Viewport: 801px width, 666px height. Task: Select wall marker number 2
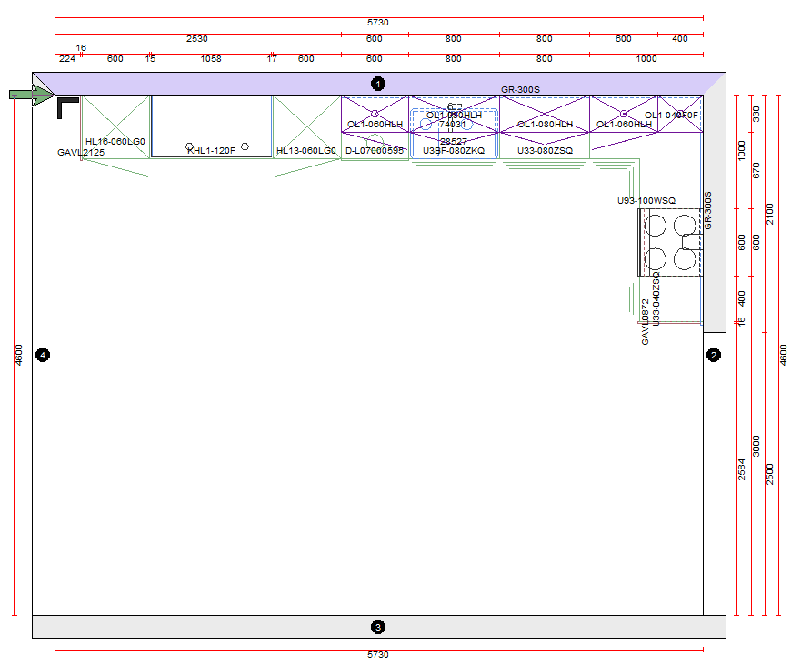click(714, 355)
